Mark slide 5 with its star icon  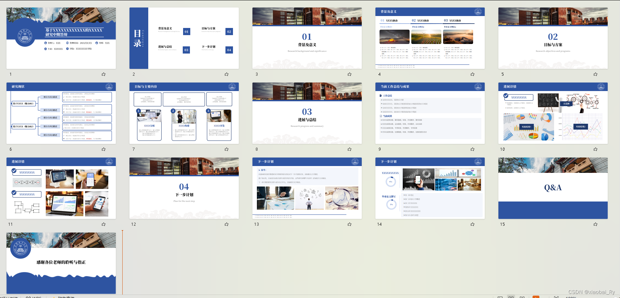595,74
